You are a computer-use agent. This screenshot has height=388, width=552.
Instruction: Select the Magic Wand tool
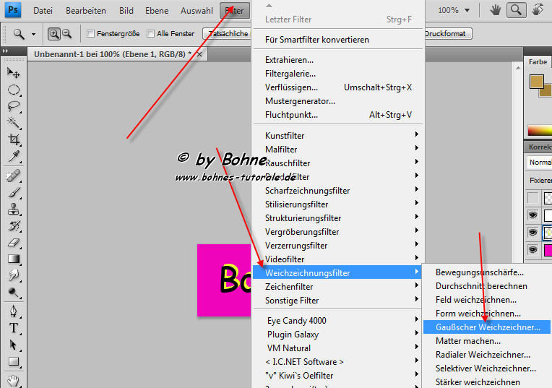tap(14, 122)
